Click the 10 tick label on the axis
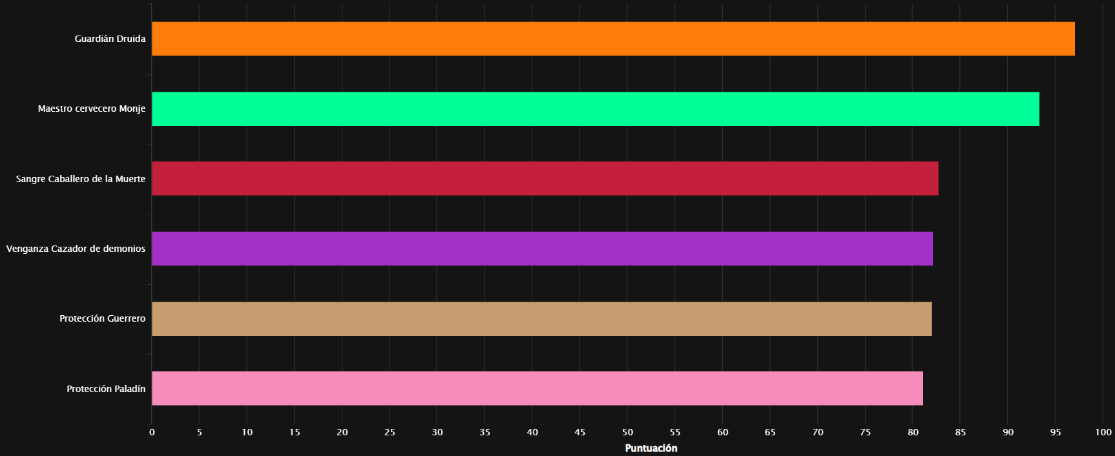This screenshot has width=1115, height=456. (x=247, y=432)
